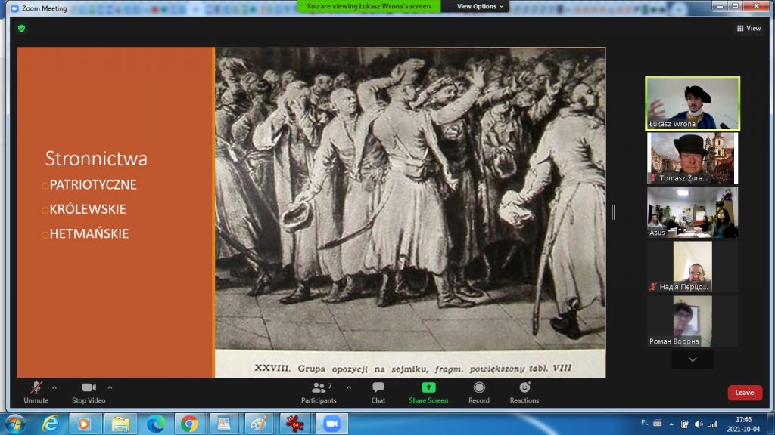Expand participants options arrow

tap(349, 387)
